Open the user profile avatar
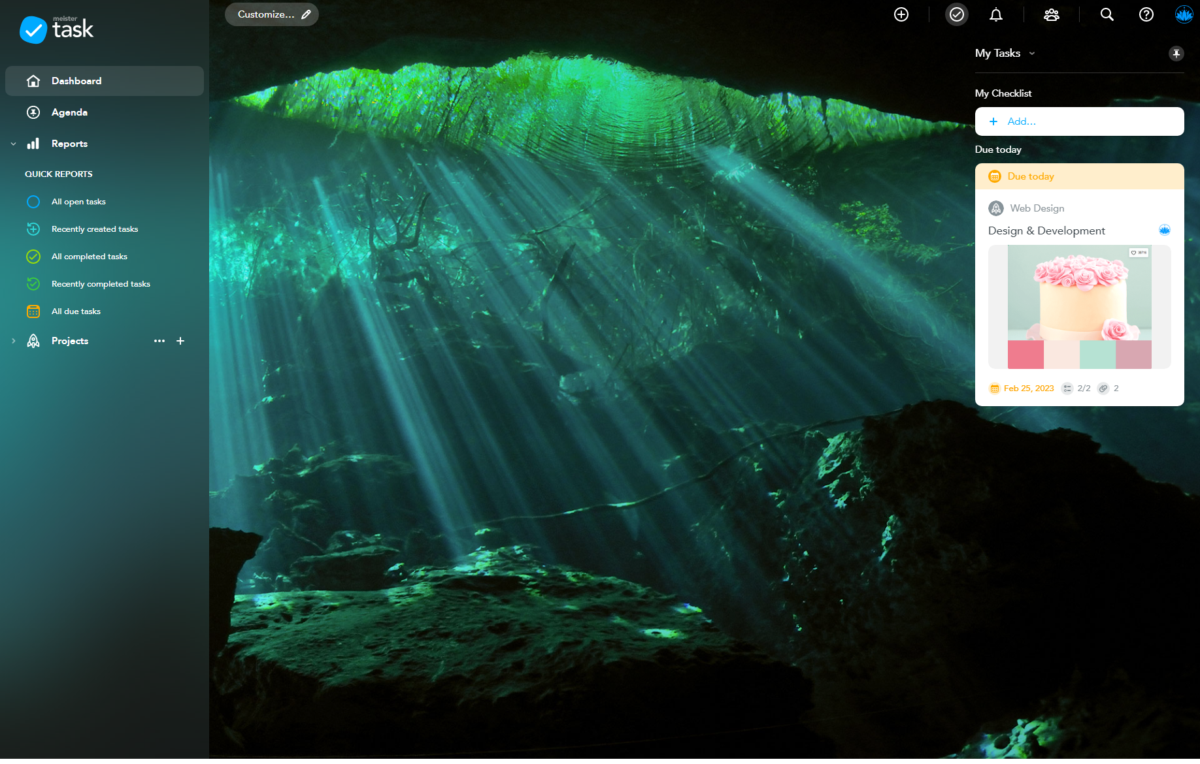This screenshot has height=764, width=1200. click(1184, 14)
